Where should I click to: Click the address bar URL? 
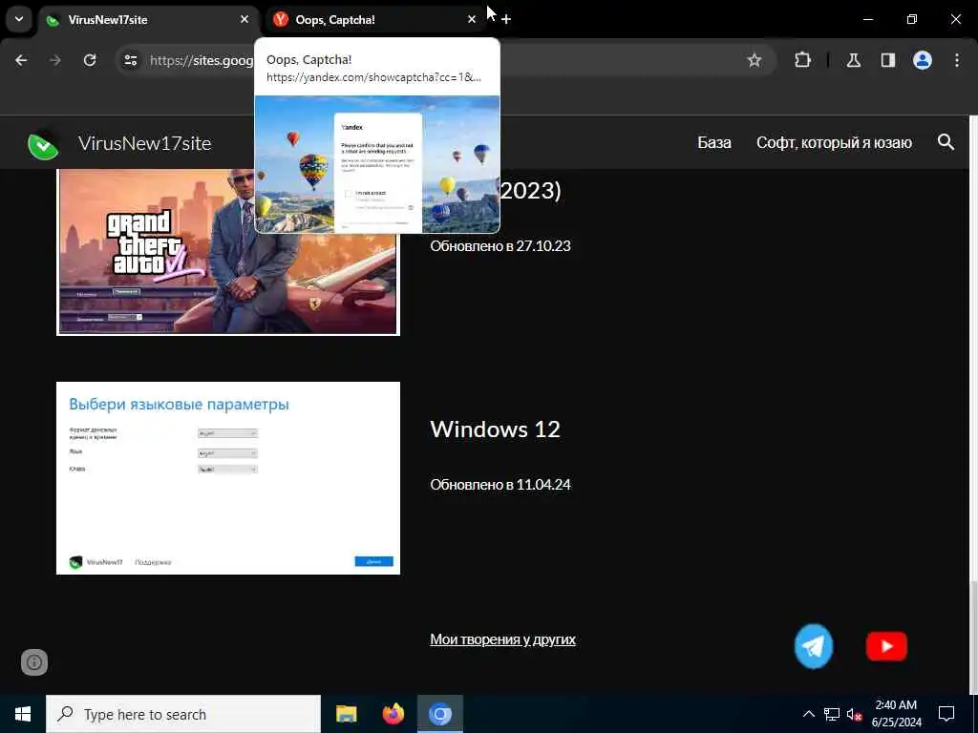point(202,60)
